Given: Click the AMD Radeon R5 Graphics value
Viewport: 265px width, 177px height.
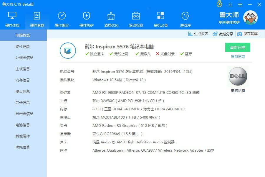Looking at the screenshot, I should click(130, 125).
